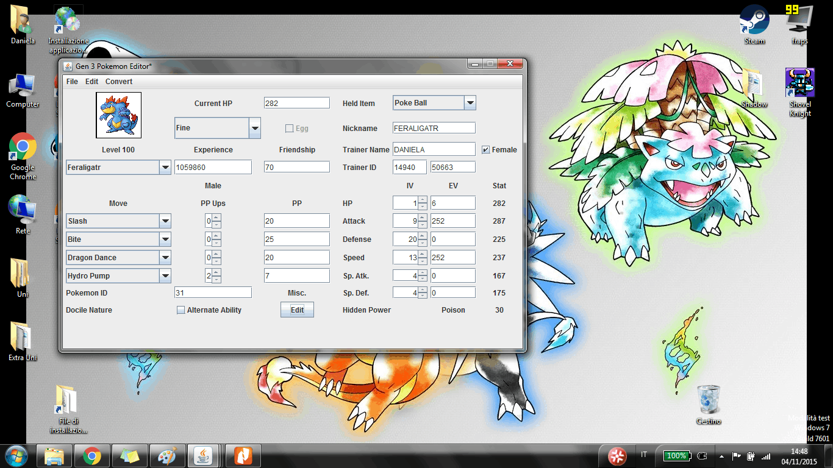Open the Uni folder on desktop
Image resolution: width=833 pixels, height=468 pixels.
click(x=23, y=278)
